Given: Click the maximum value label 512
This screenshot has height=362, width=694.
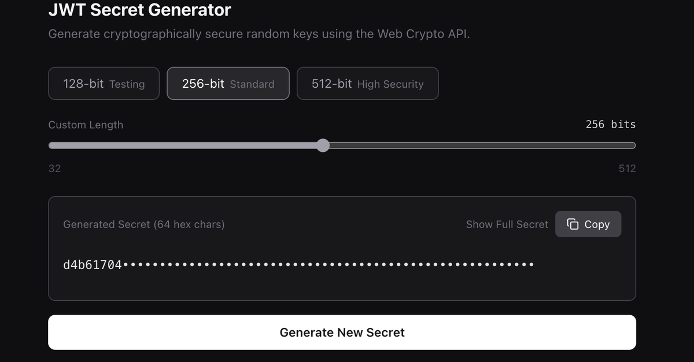Looking at the screenshot, I should tap(627, 169).
